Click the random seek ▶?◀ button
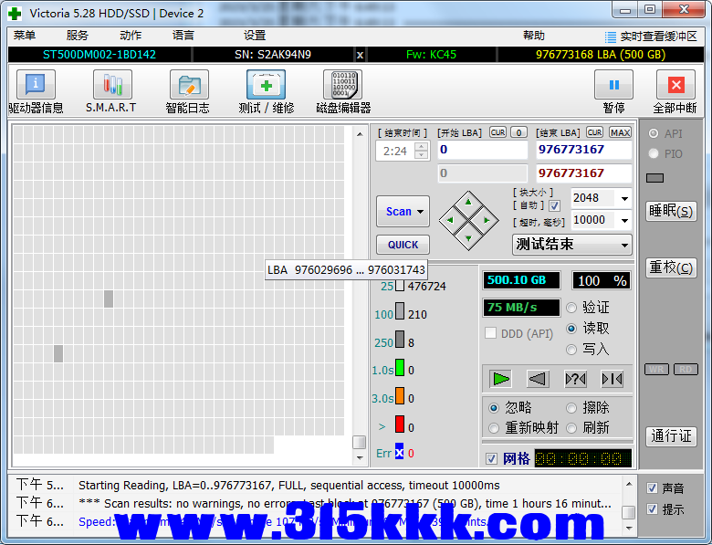This screenshot has width=712, height=545. click(x=575, y=379)
